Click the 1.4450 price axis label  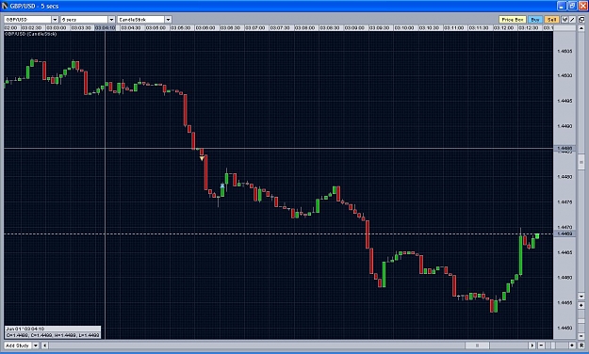[x=564, y=328]
